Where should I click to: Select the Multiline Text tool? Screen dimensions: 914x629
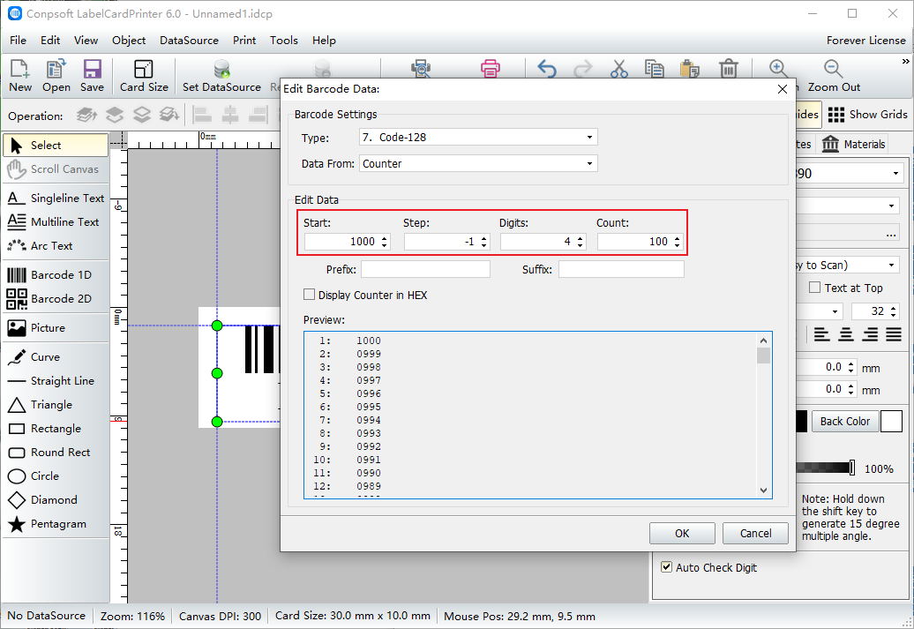[x=56, y=222]
